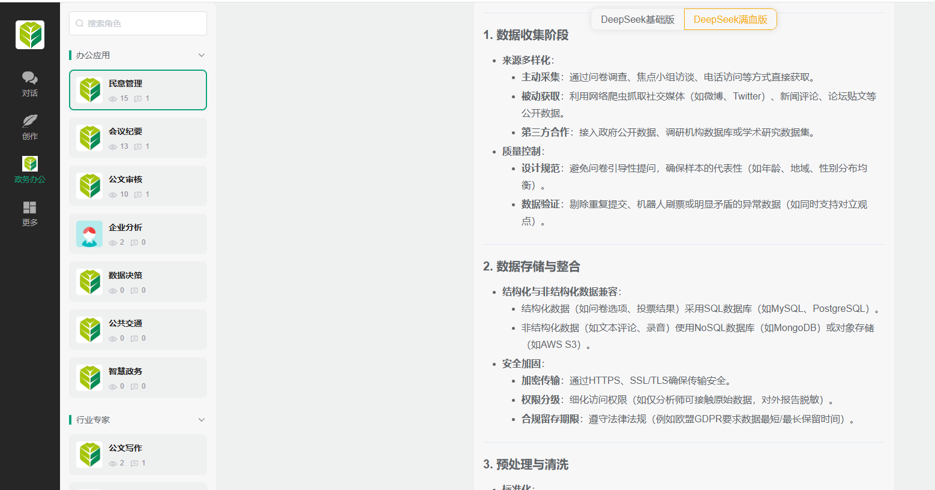The height and width of the screenshot is (490, 935).
Task: Click the 第三方合作 bullet label
Action: (546, 132)
